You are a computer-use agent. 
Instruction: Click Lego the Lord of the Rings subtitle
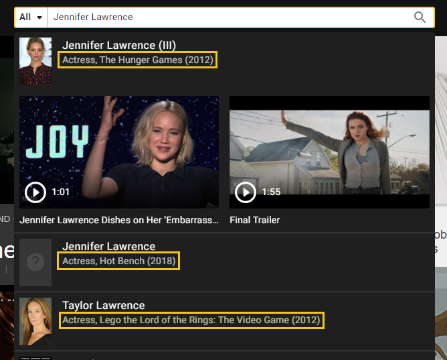click(x=191, y=320)
